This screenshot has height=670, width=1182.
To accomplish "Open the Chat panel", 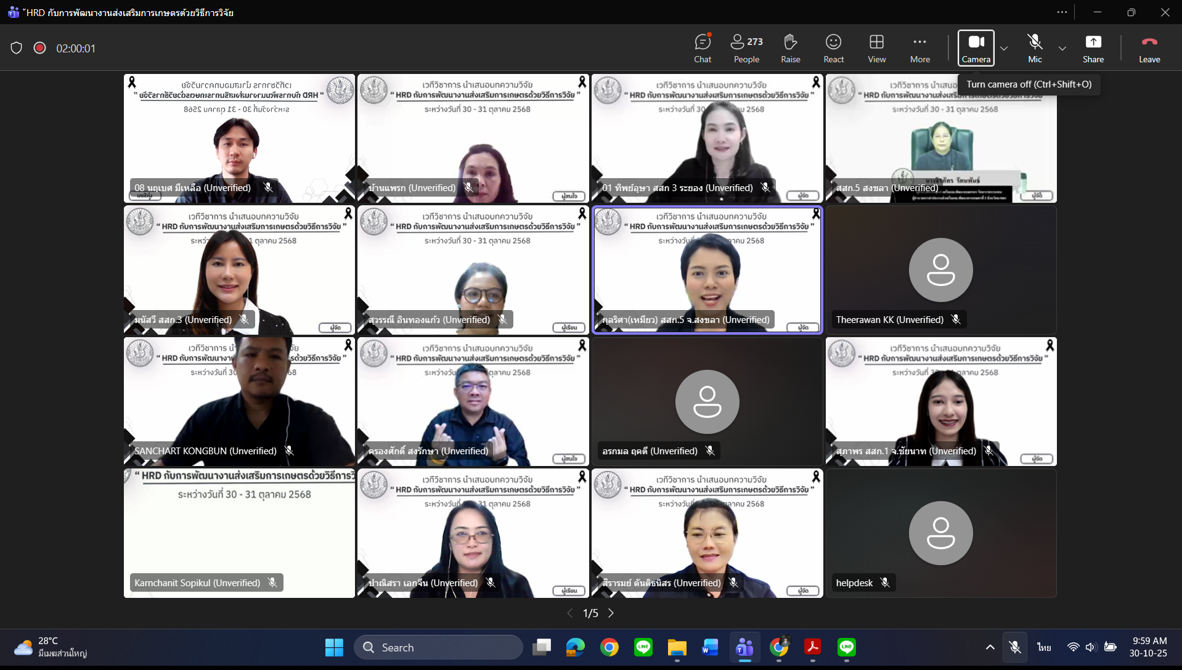I will click(x=702, y=48).
